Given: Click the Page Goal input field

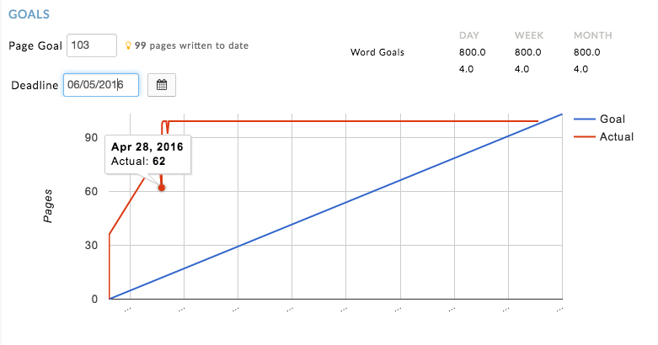Looking at the screenshot, I should (x=92, y=45).
